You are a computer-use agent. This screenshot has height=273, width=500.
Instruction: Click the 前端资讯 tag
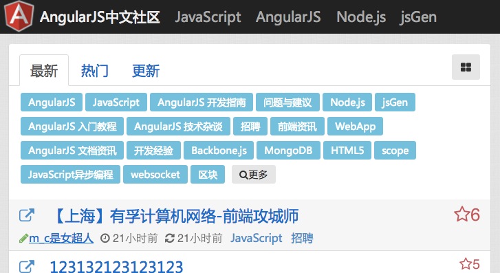[x=297, y=127]
